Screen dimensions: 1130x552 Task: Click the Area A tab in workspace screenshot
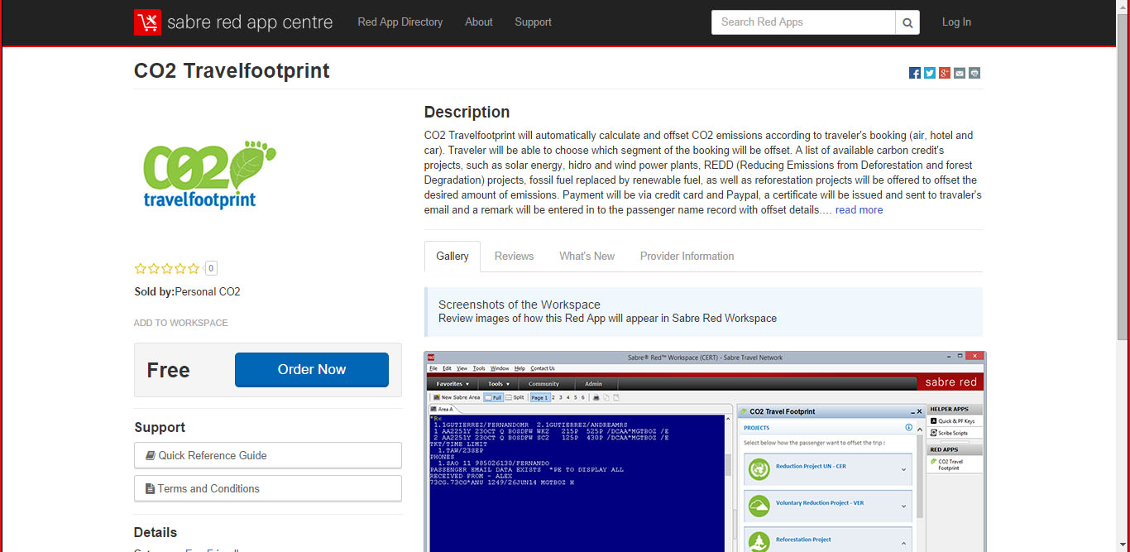[x=443, y=409]
